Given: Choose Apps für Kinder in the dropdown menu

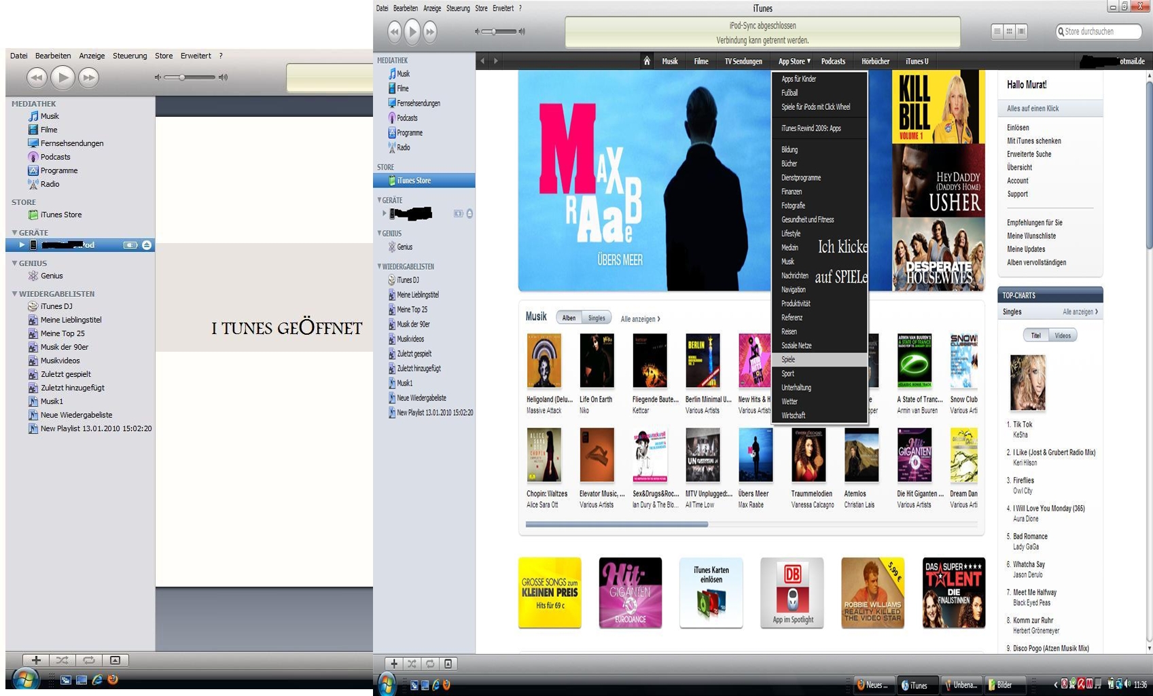Looking at the screenshot, I should point(819,79).
